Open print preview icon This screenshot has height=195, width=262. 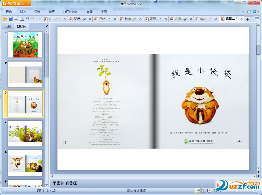[22, 19]
